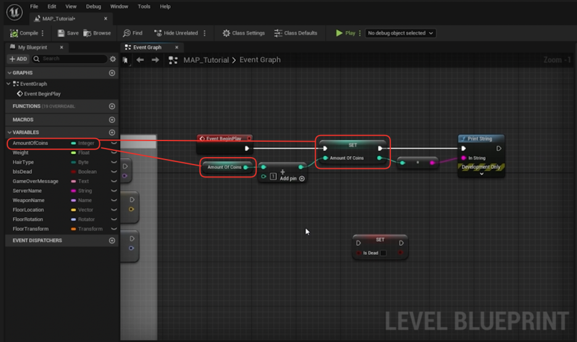Viewport: 577px width, 342px height.
Task: Open the File menu
Action: (x=34, y=7)
